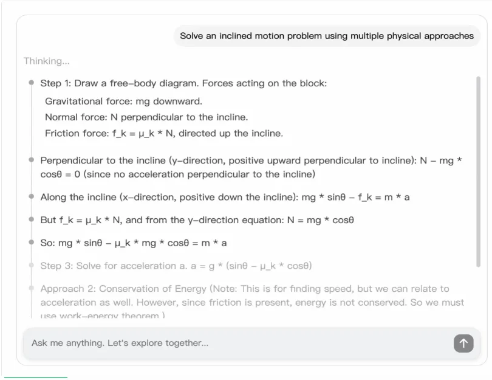The image size is (492, 380).
Task: Select the bullet beside "Along the incline" line
Action: pyautogui.click(x=31, y=196)
